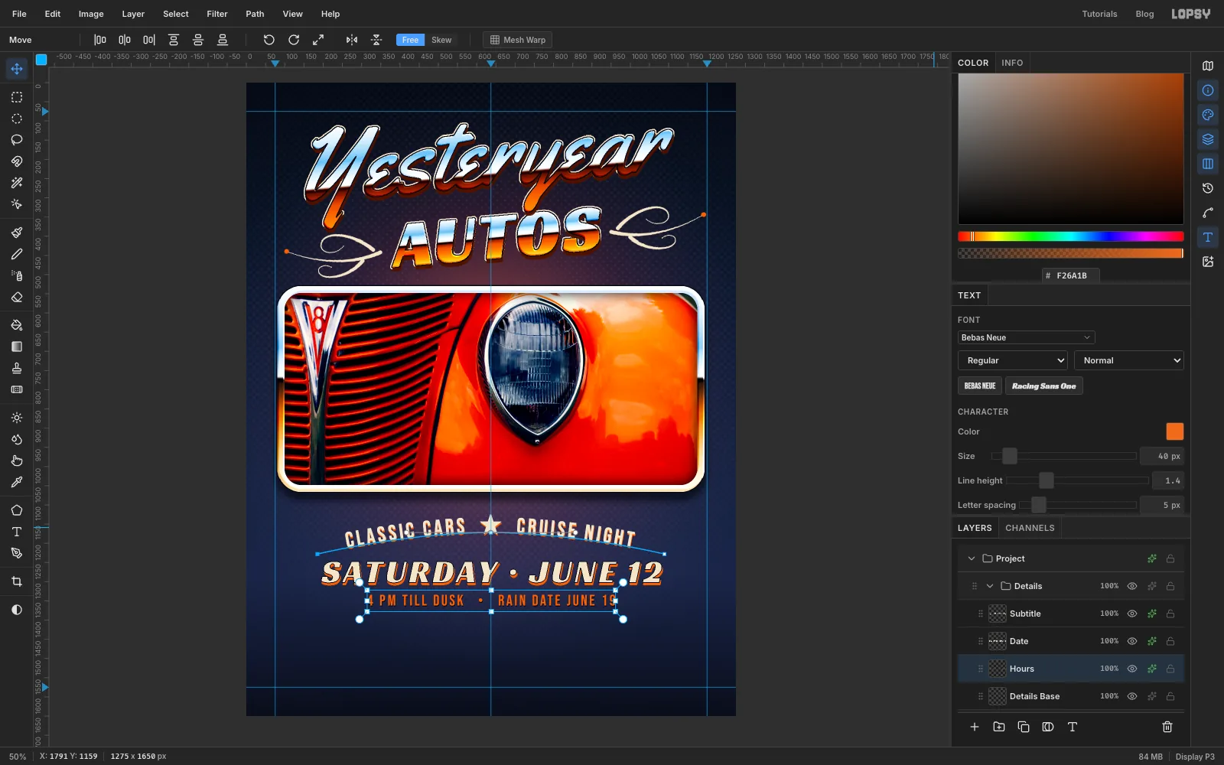Screen dimensions: 1224x765
Task: Open the History panel icon
Action: tap(1208, 188)
